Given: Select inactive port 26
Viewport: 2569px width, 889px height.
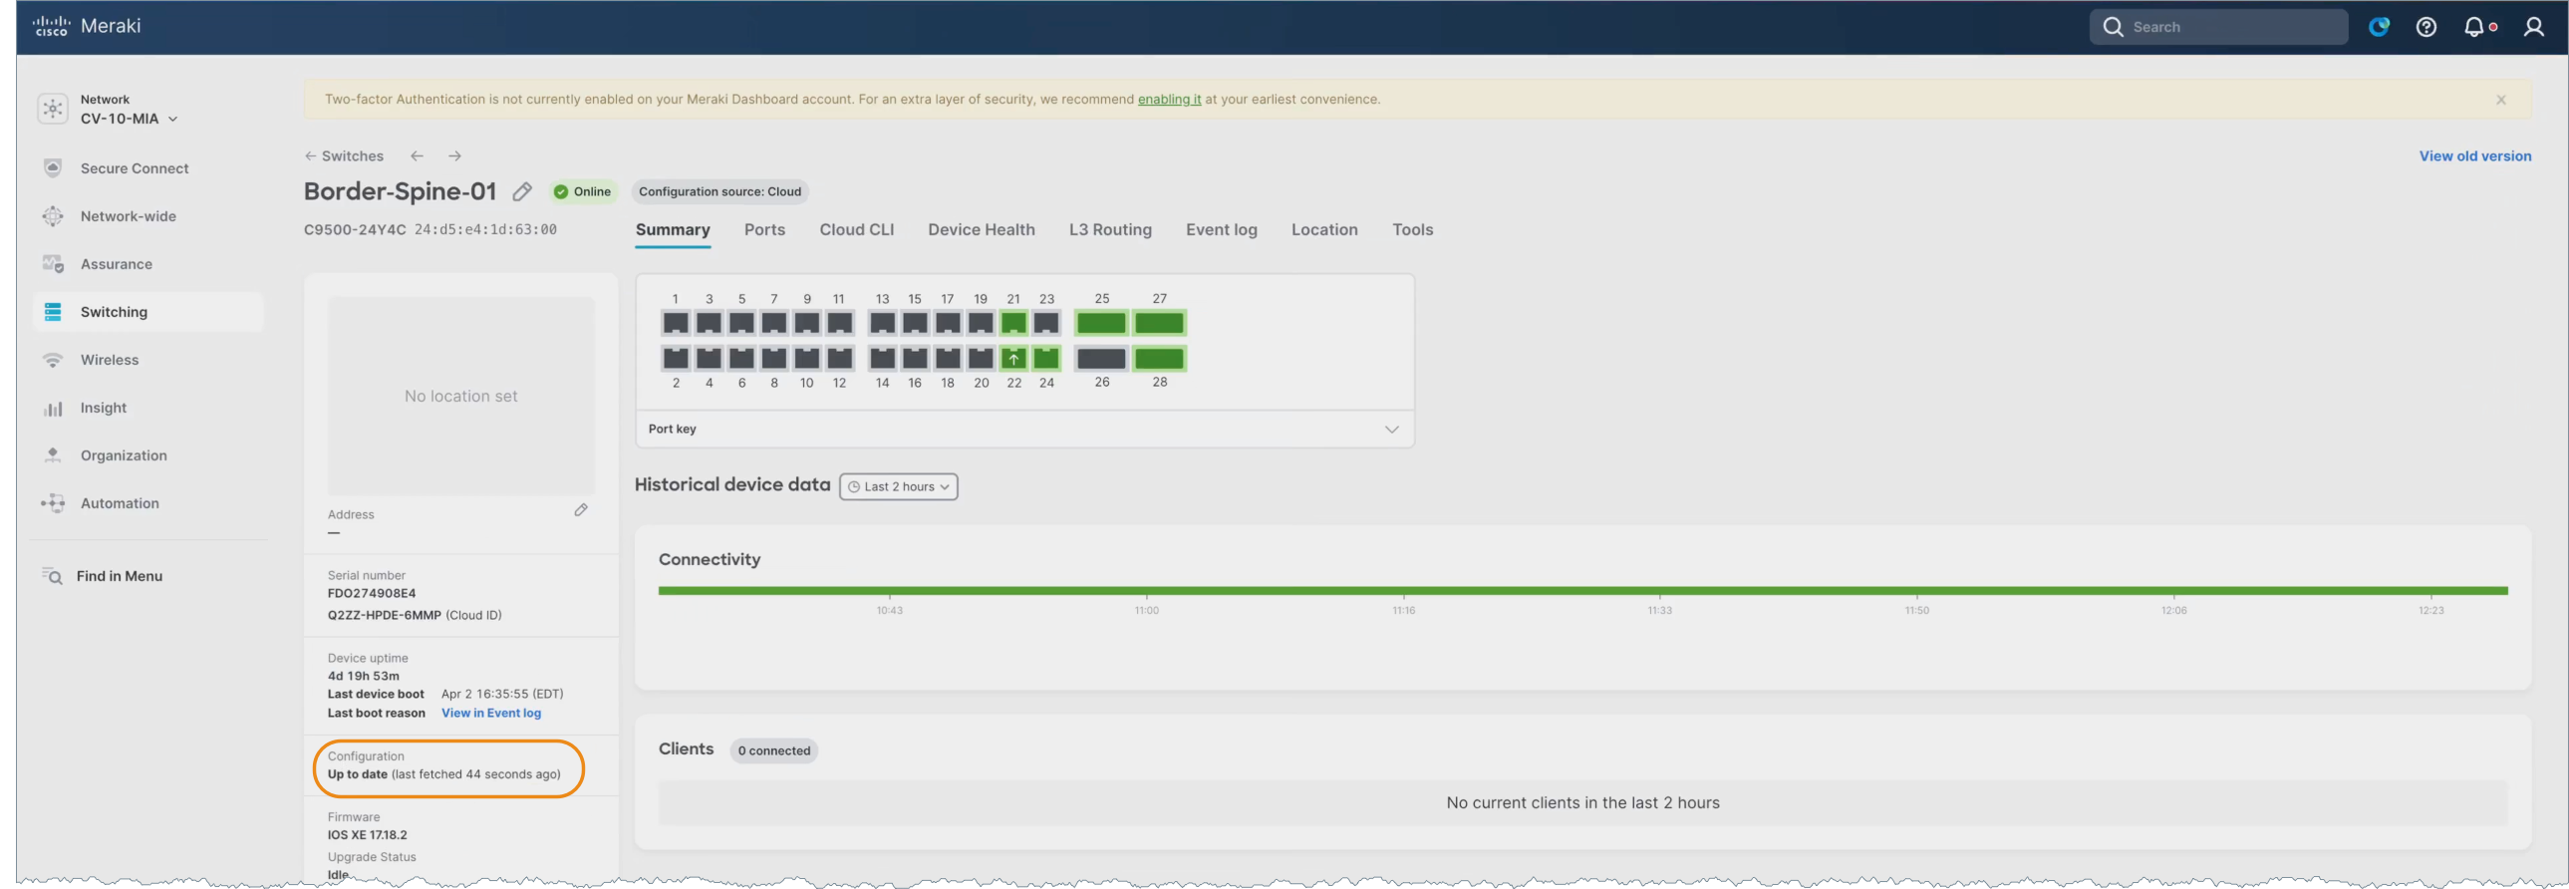Looking at the screenshot, I should tap(1101, 358).
